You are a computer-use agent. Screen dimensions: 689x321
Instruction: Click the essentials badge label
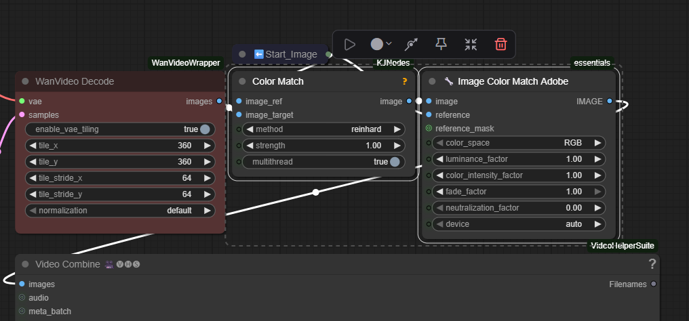click(592, 63)
